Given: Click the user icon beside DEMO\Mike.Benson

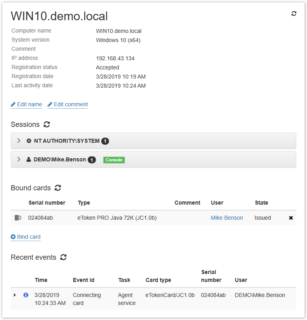Looking at the screenshot, I should coord(29,160).
